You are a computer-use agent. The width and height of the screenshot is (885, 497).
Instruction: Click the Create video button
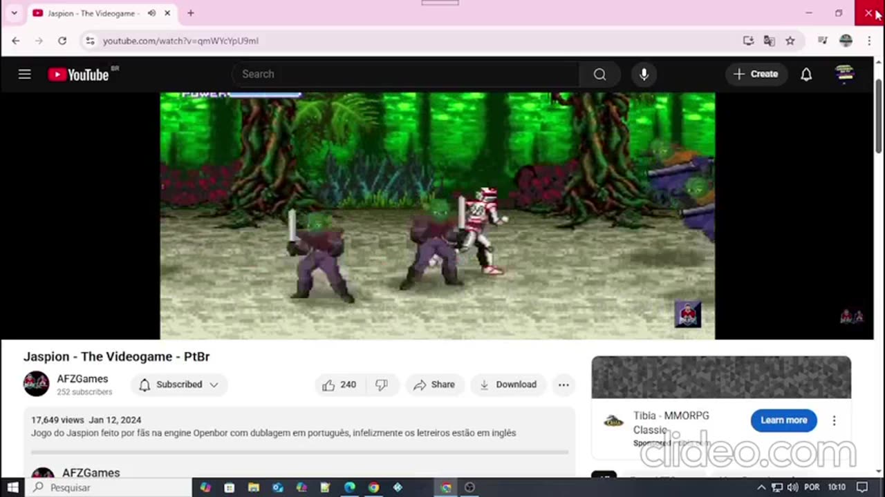[756, 74]
